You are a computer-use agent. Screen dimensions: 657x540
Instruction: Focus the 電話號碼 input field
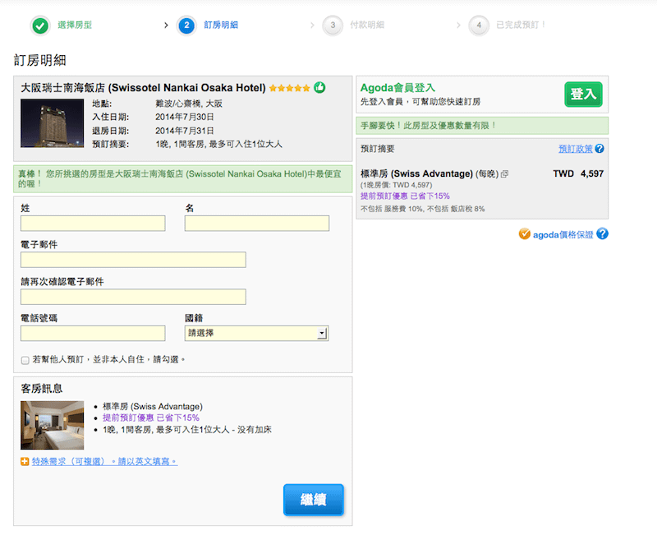click(93, 334)
